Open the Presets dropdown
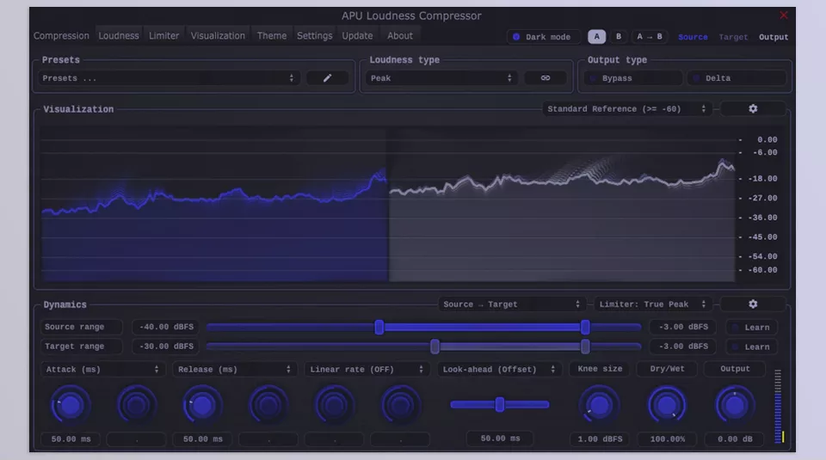 click(x=169, y=78)
